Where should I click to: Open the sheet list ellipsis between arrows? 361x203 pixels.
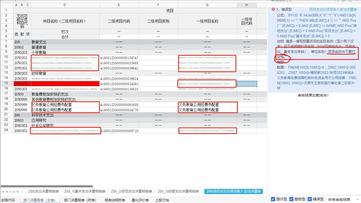point(10,192)
